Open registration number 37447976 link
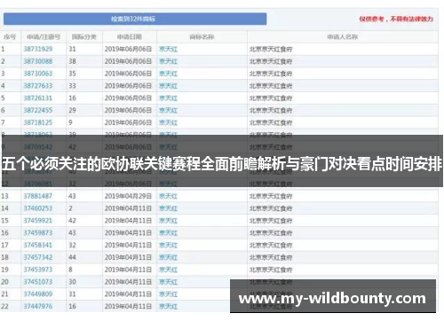Viewport: 444px width, 321px height. (x=38, y=307)
